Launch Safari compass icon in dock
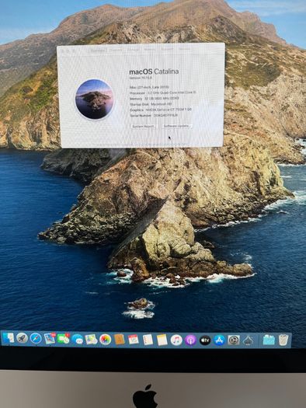The image size is (306, 408). [x=36, y=338]
